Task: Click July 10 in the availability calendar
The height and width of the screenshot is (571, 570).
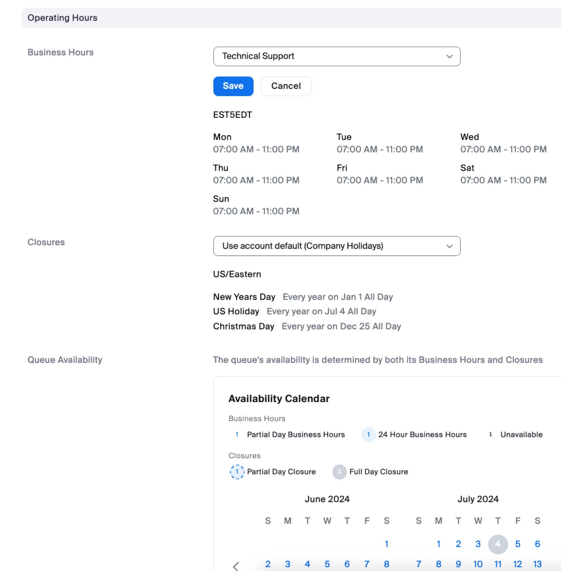Action: coord(478,564)
